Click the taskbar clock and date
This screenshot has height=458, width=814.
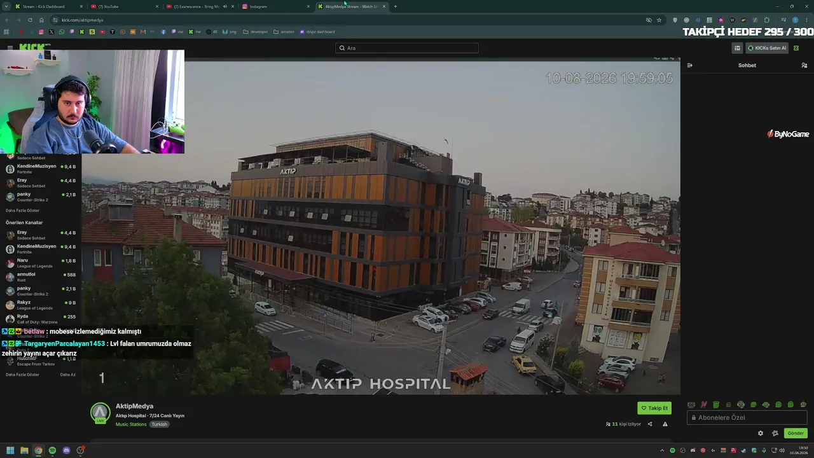[x=799, y=450]
